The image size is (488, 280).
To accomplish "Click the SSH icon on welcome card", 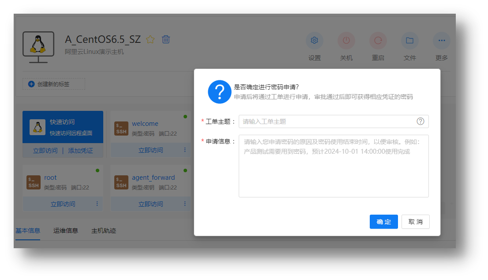I will tap(121, 128).
